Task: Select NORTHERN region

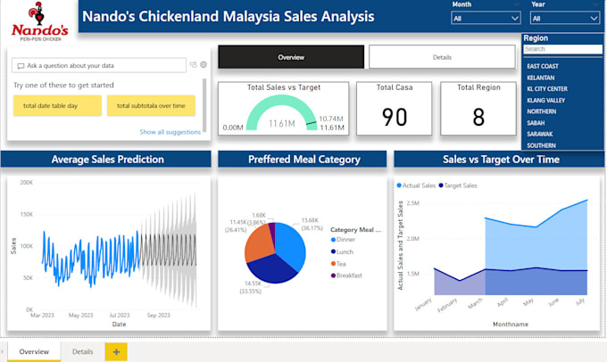Action: (541, 111)
